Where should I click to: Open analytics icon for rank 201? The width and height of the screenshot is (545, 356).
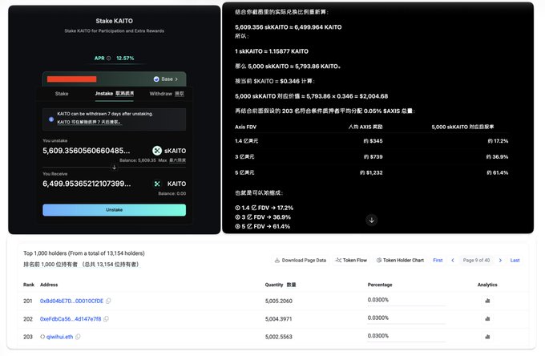487,301
